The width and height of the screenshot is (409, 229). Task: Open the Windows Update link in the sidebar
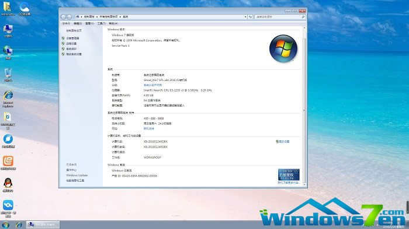point(77,175)
